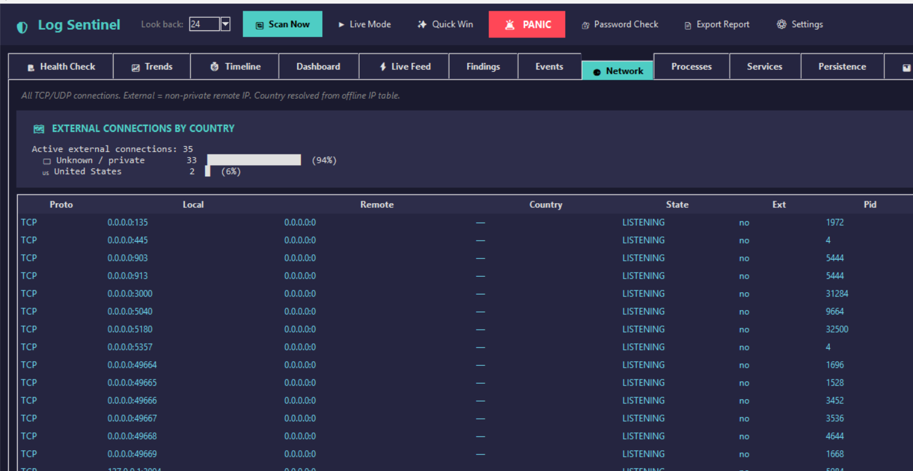Click the stopwatch icon on Timeline tab
The image size is (913, 471).
click(215, 67)
